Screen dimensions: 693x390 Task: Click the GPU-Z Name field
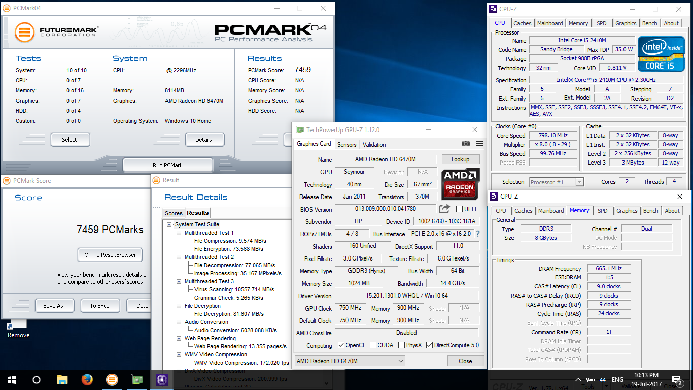click(385, 159)
